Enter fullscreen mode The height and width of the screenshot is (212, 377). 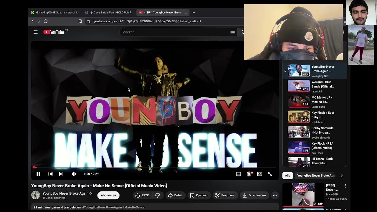(270, 174)
